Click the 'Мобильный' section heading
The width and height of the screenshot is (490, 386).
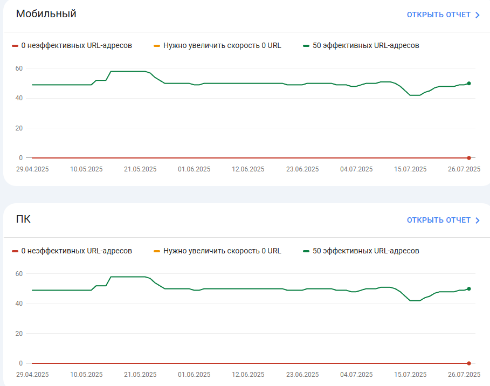pyautogui.click(x=46, y=14)
